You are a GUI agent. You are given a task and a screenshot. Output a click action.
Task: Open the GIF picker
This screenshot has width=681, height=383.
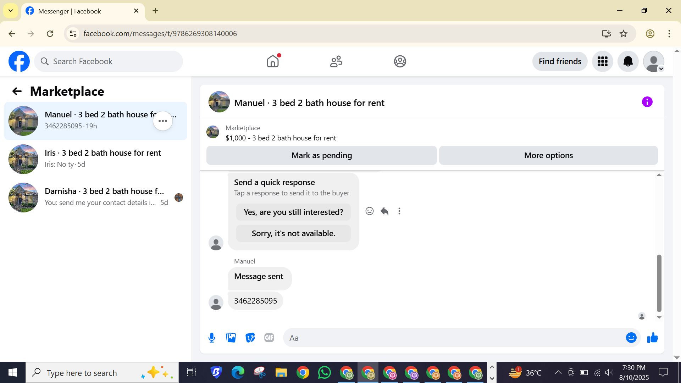(x=269, y=338)
